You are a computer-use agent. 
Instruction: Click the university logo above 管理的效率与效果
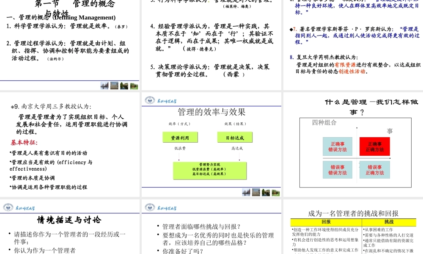point(160,100)
